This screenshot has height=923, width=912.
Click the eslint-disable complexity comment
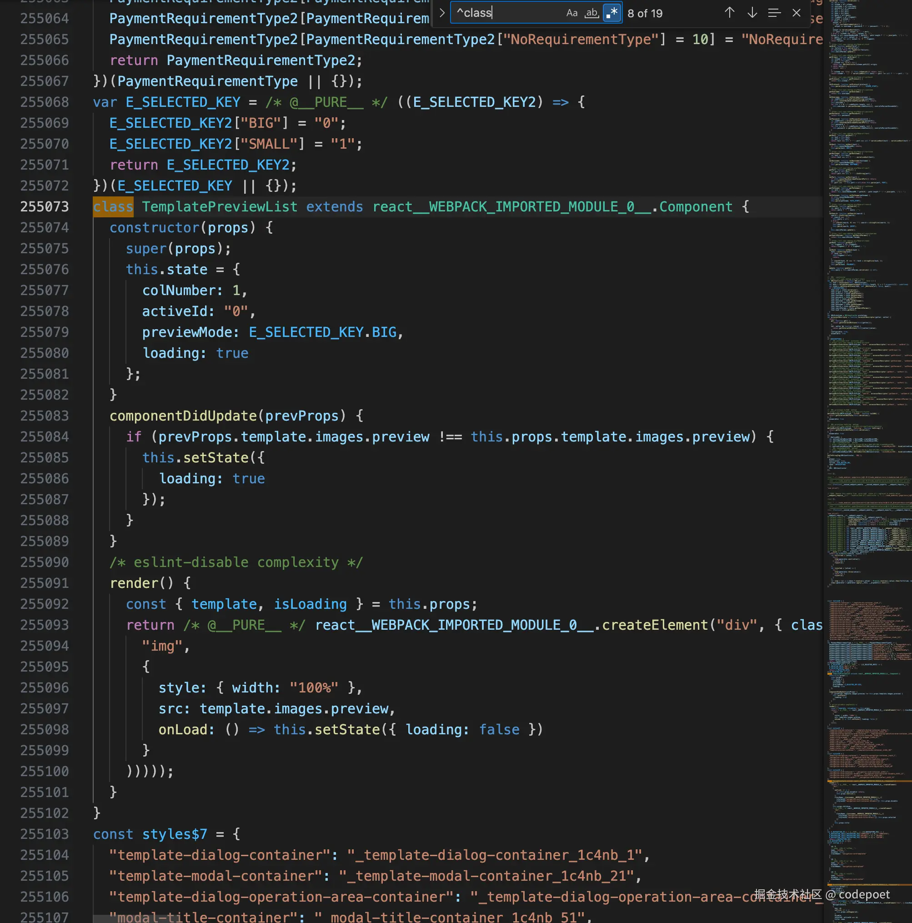pyautogui.click(x=236, y=562)
